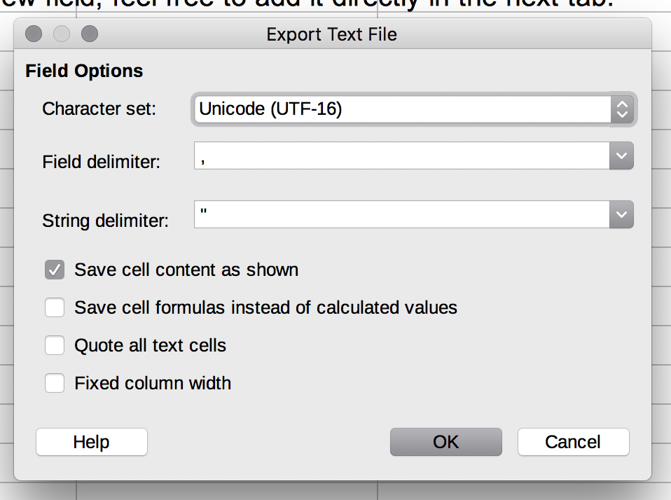Click the String delimiter label
The image size is (671, 500).
(105, 221)
